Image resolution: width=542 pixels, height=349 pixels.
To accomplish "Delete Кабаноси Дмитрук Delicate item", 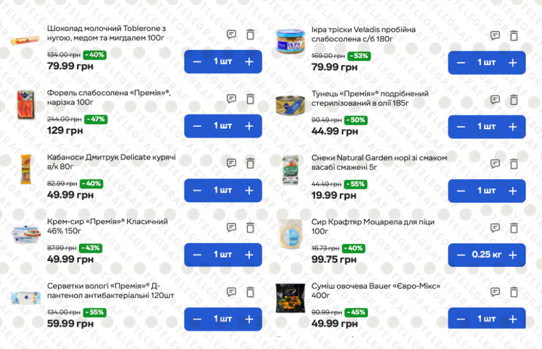I will (250, 164).
